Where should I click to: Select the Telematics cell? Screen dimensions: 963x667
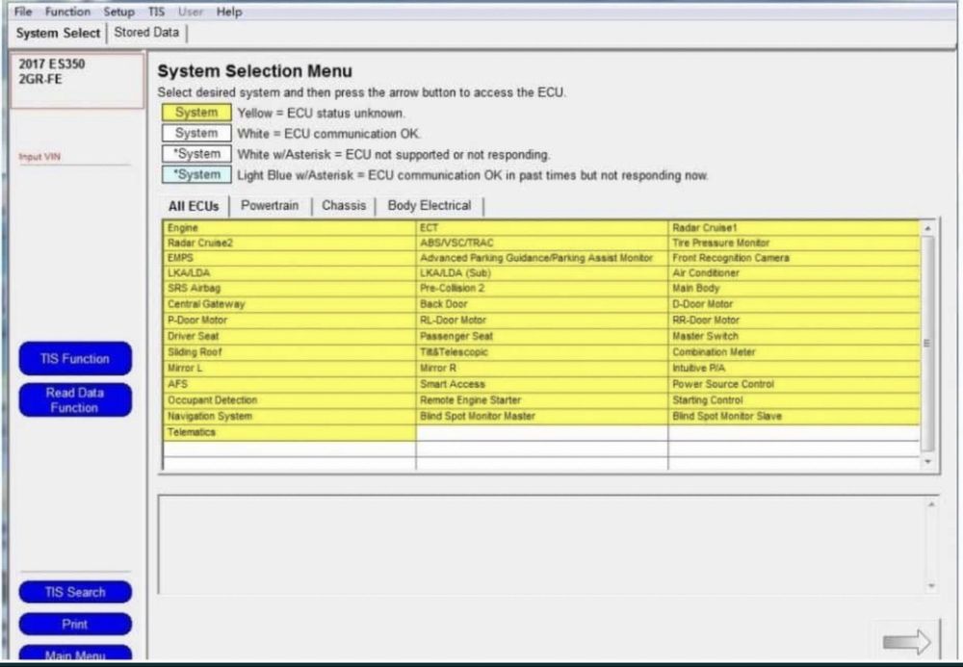tap(289, 432)
